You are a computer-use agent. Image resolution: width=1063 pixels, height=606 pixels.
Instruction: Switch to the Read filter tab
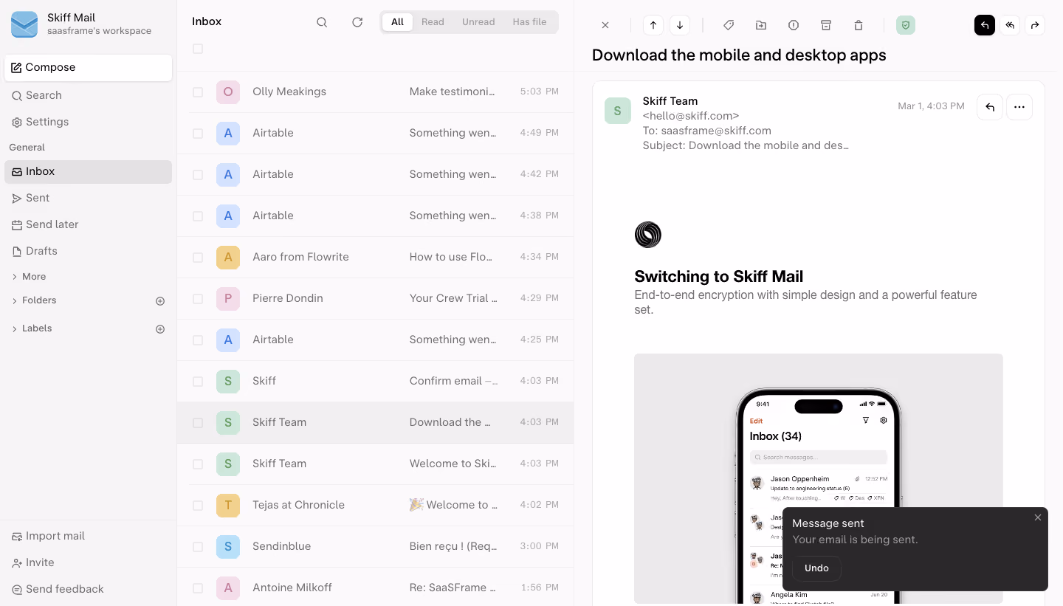[x=433, y=22]
